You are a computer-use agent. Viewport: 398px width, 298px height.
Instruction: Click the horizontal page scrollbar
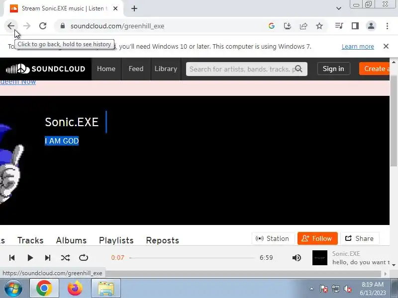click(x=243, y=274)
